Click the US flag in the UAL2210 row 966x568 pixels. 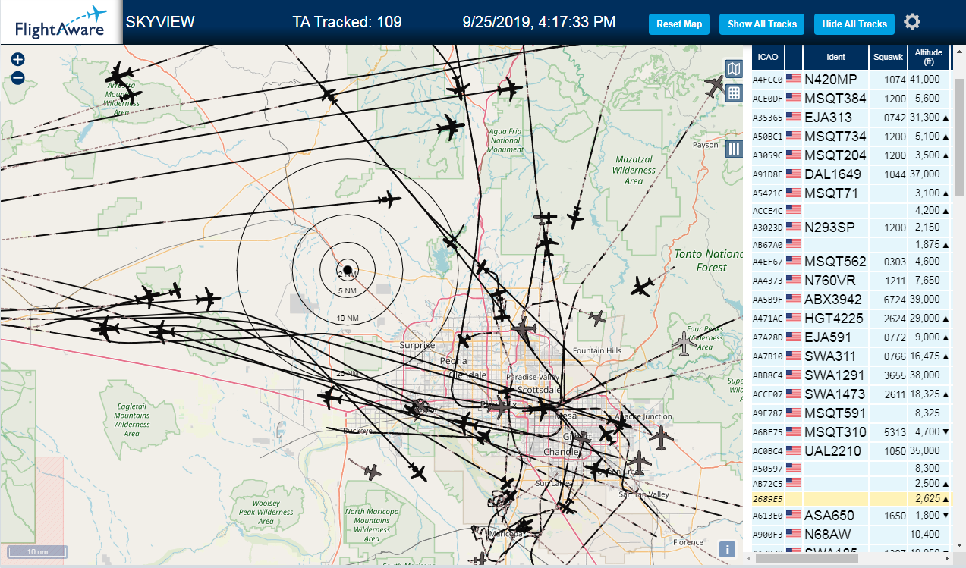(794, 450)
